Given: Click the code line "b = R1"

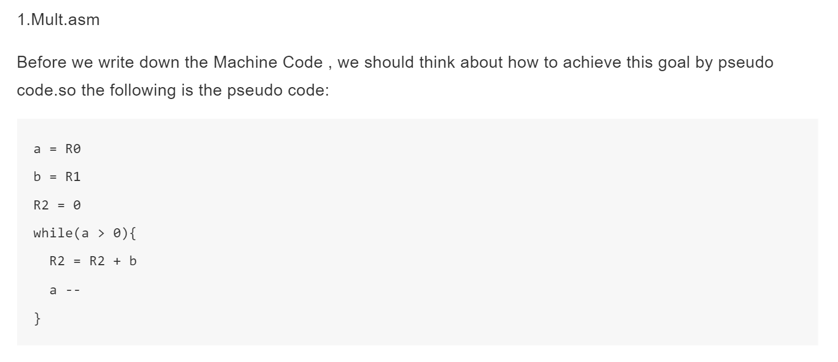Looking at the screenshot, I should tap(57, 178).
